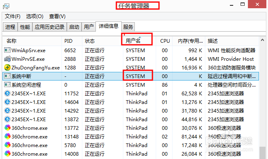Select the 系统中断 process name
The width and height of the screenshot is (268, 159).
[x=21, y=76]
